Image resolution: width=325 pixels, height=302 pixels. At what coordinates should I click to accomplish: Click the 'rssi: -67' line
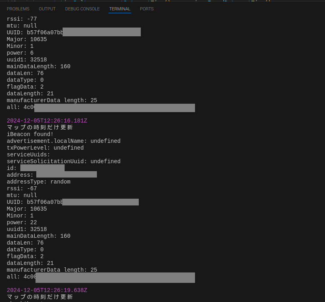(x=22, y=189)
